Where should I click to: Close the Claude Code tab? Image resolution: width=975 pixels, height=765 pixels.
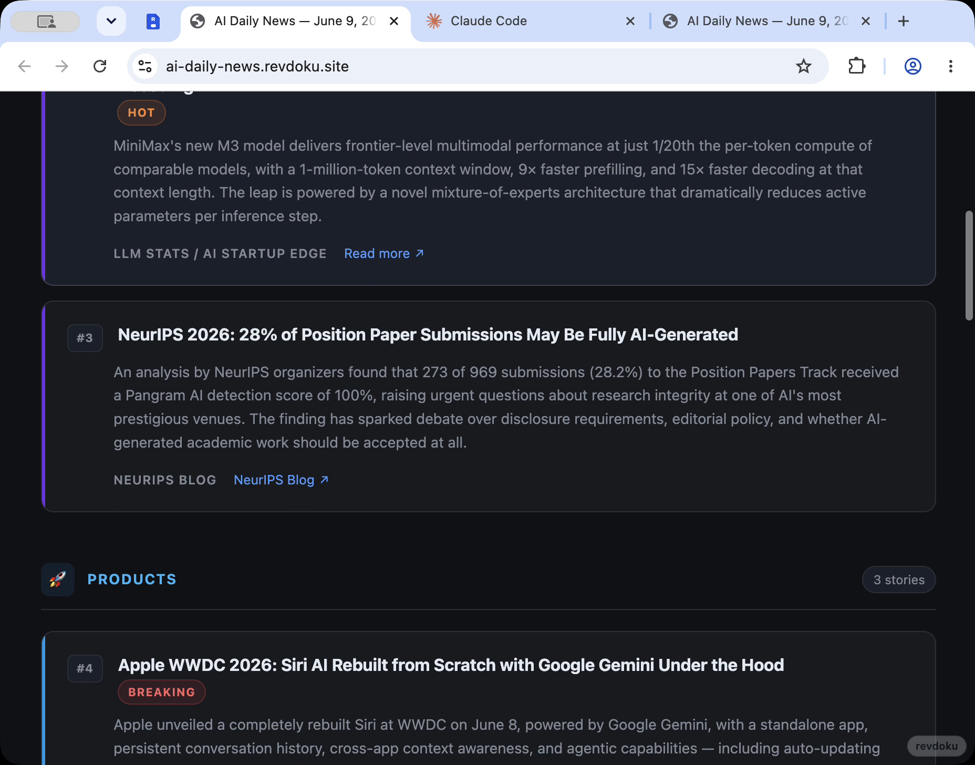[630, 21]
